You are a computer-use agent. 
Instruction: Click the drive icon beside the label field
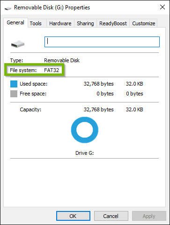18,44
